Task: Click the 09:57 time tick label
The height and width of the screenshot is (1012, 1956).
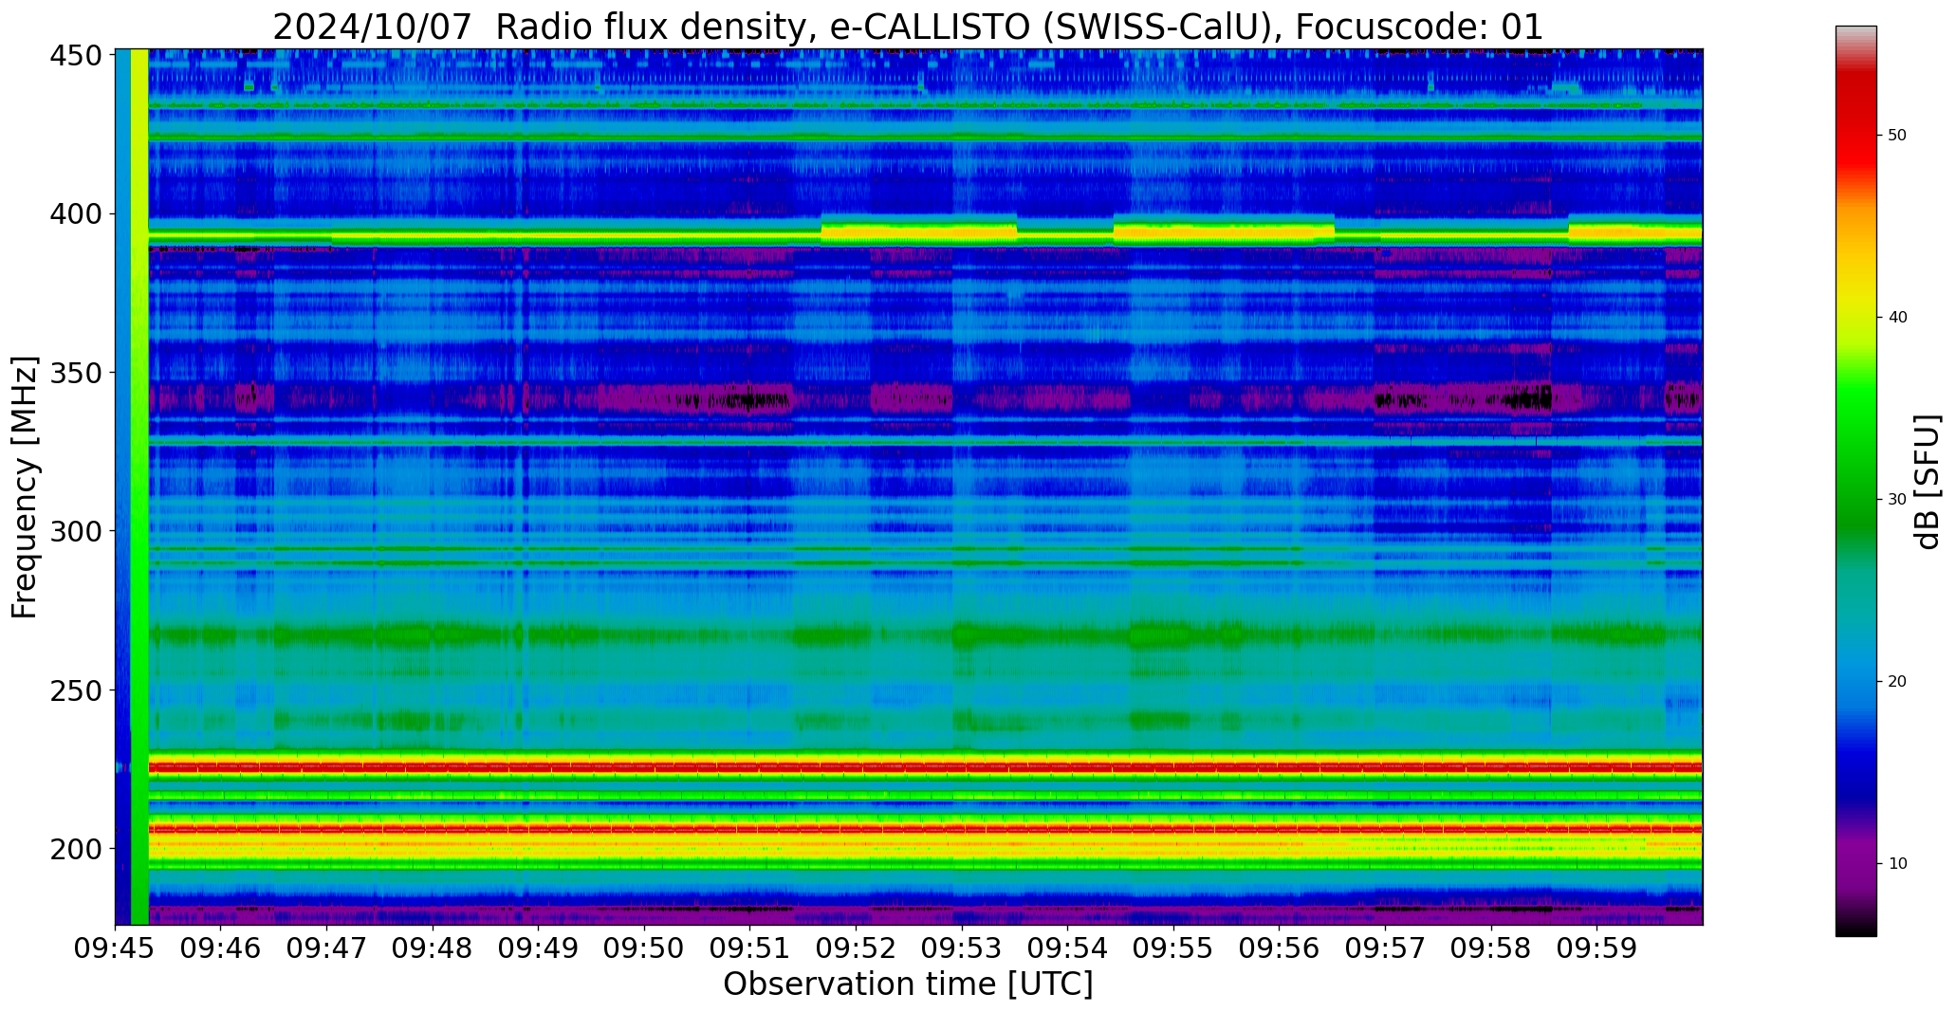Action: (x=1385, y=948)
